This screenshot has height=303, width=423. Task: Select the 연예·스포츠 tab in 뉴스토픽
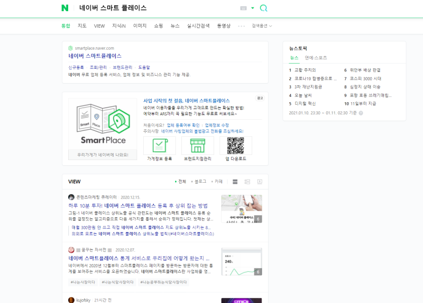click(316, 58)
